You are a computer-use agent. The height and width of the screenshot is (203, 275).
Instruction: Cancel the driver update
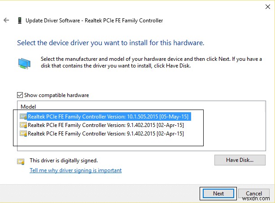pos(254,194)
